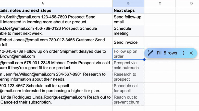Image resolution: width=199 pixels, height=111 pixels.
Task: Select the column A header
Action: point(42,3)
